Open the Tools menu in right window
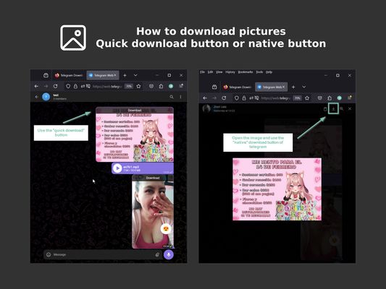386x289 pixels. click(x=259, y=72)
